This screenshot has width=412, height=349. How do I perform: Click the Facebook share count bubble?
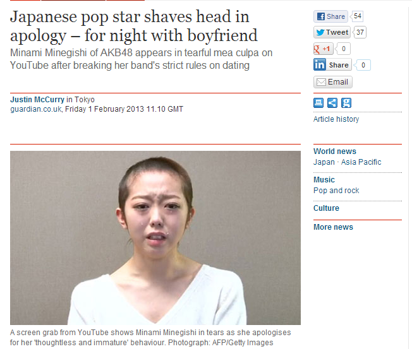click(x=357, y=16)
